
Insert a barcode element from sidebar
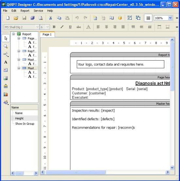pos(6,86)
